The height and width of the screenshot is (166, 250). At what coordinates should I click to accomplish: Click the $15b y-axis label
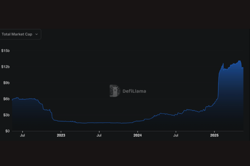coord(6,51)
